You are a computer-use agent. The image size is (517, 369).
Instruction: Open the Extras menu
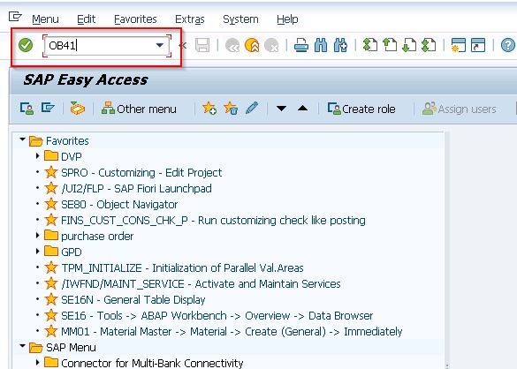190,19
